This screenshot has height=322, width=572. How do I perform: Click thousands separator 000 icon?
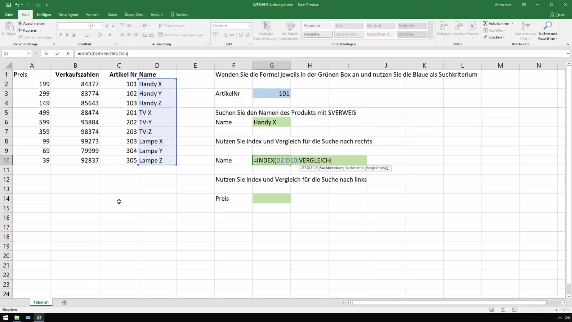tap(232, 35)
